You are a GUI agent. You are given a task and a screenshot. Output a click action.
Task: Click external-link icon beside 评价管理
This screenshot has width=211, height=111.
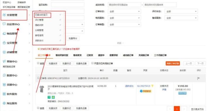click(60, 20)
